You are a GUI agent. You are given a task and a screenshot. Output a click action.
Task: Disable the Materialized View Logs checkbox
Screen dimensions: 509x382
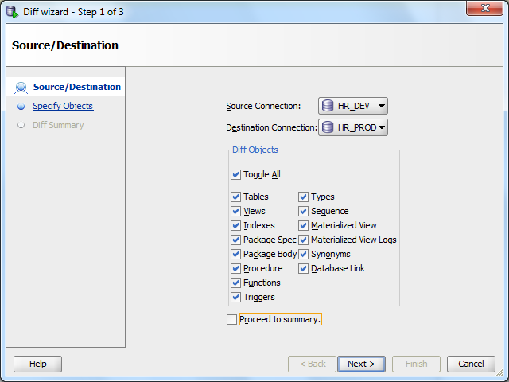pos(303,240)
